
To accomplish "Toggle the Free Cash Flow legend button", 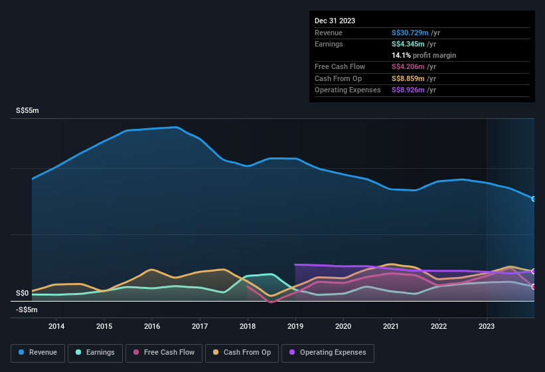I will [x=164, y=353].
